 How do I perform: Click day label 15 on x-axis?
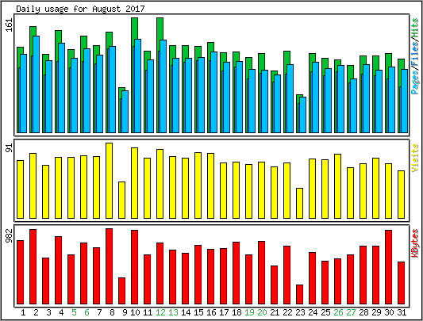[198, 312]
